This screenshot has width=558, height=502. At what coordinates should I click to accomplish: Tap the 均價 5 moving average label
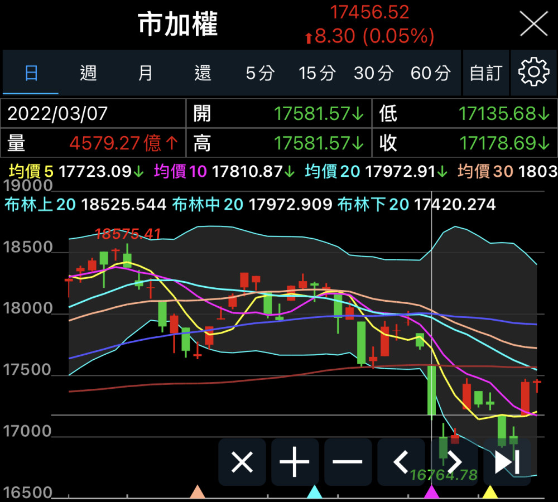31,171
